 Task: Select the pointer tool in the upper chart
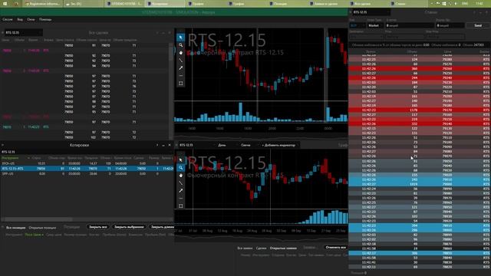click(181, 38)
